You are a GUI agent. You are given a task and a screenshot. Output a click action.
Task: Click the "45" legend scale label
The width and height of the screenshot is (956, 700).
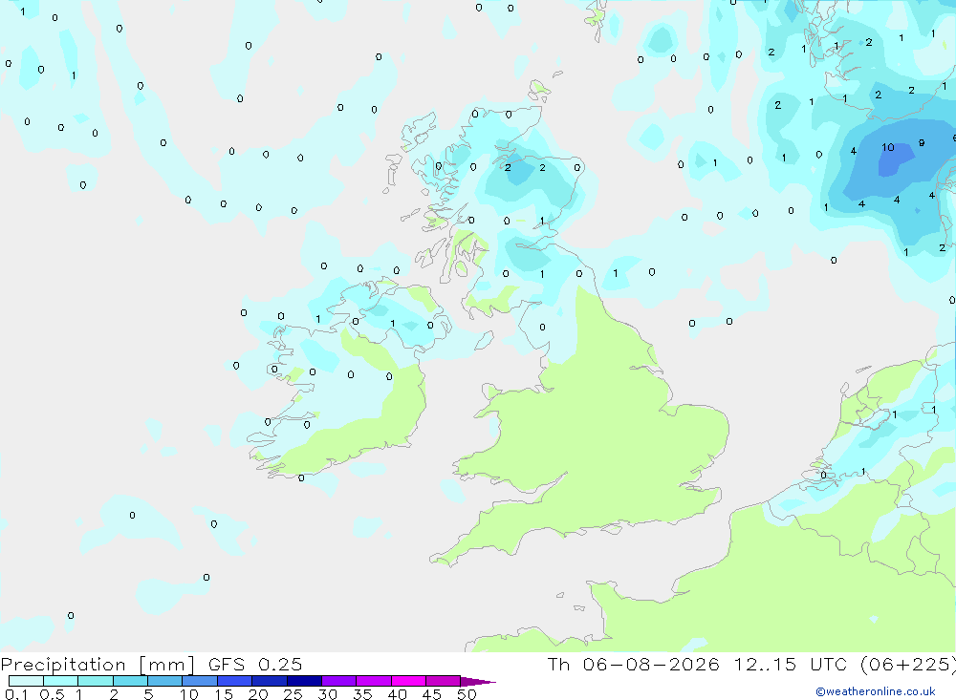[432, 694]
